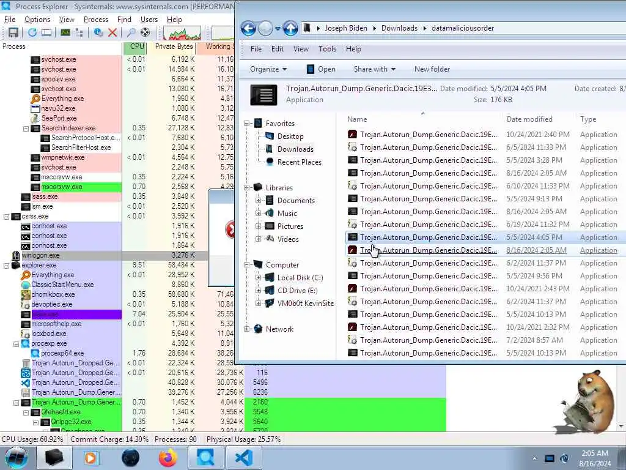Click the Up one level arrow
The image size is (626, 470).
pyautogui.click(x=290, y=28)
